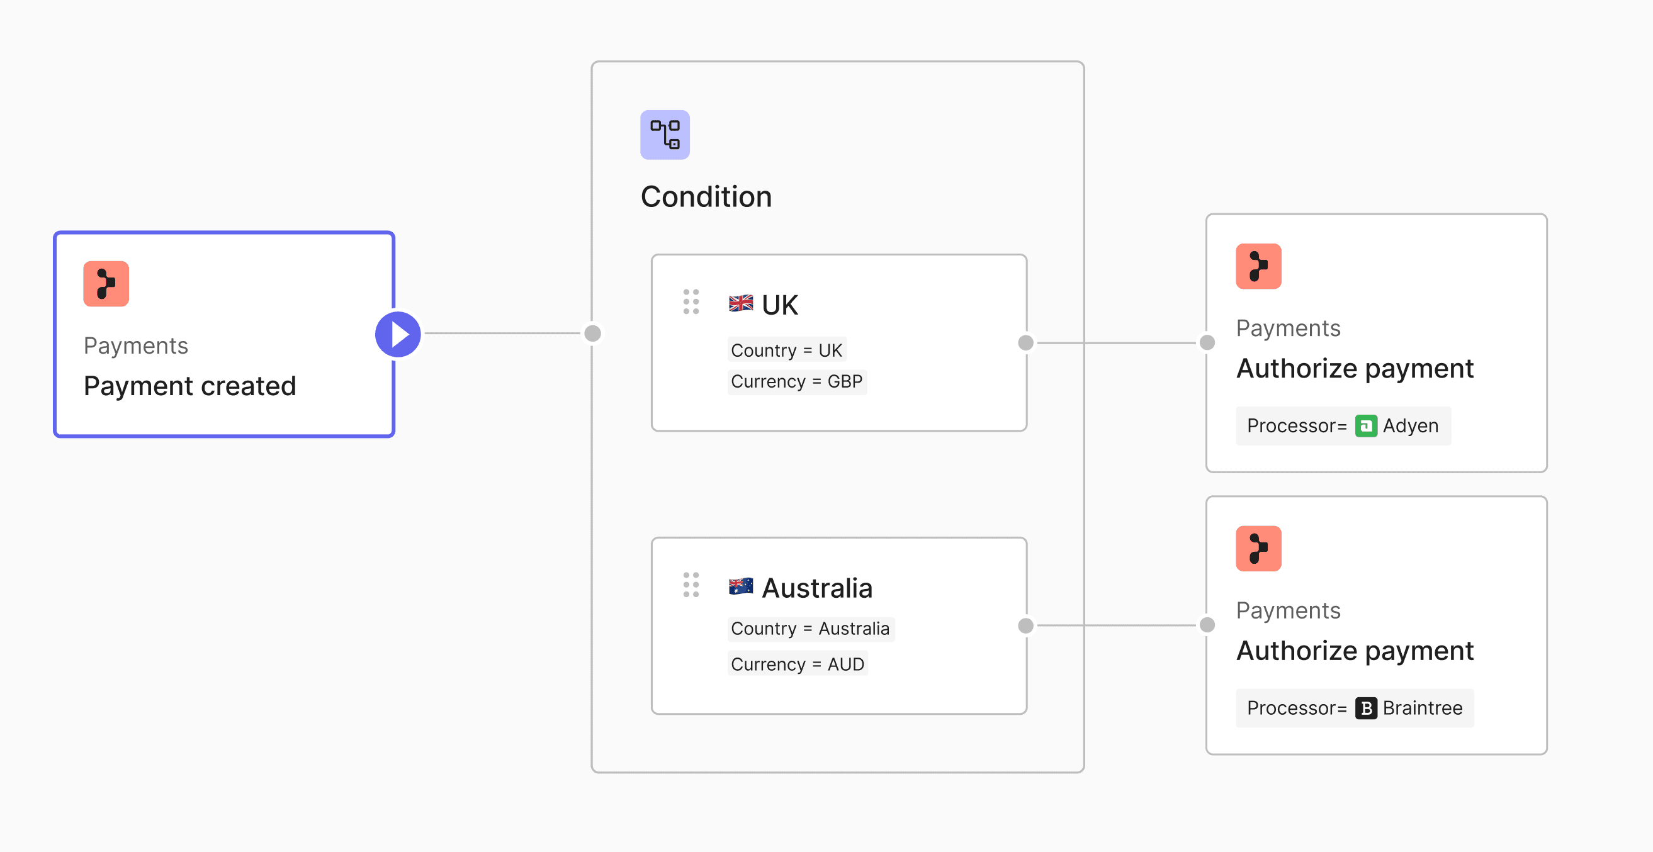Image resolution: width=1653 pixels, height=852 pixels.
Task: Click the Condition block's input connector dot
Action: pos(593,334)
